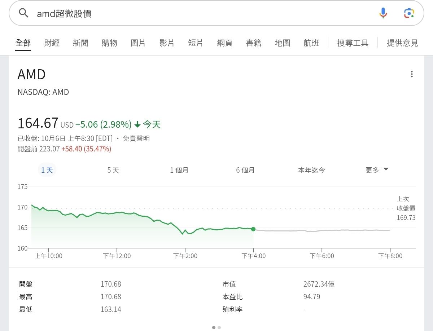433x331 pixels.
Task: Click the 下午2:00 axis label
Action: point(185,256)
